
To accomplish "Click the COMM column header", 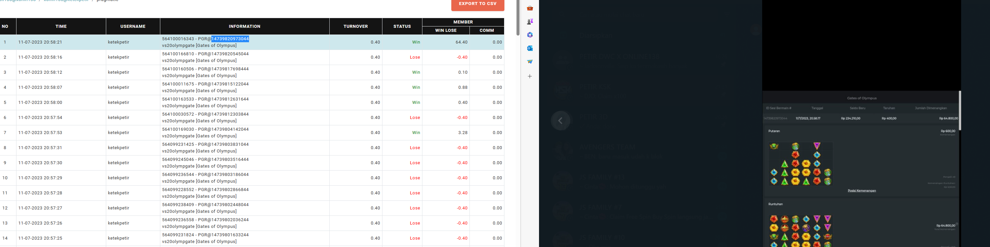I will pos(487,30).
